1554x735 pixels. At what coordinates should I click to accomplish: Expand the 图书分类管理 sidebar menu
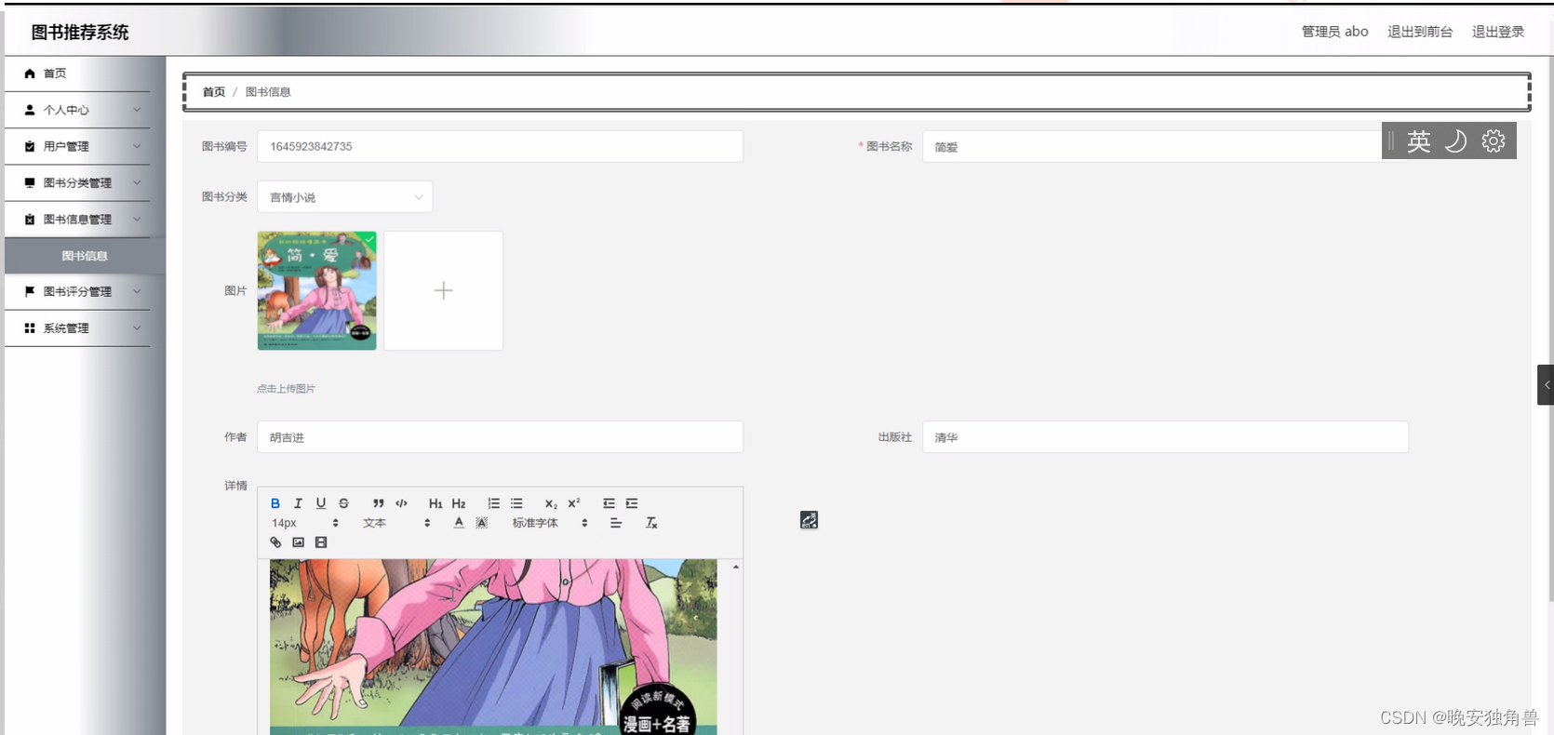(77, 182)
